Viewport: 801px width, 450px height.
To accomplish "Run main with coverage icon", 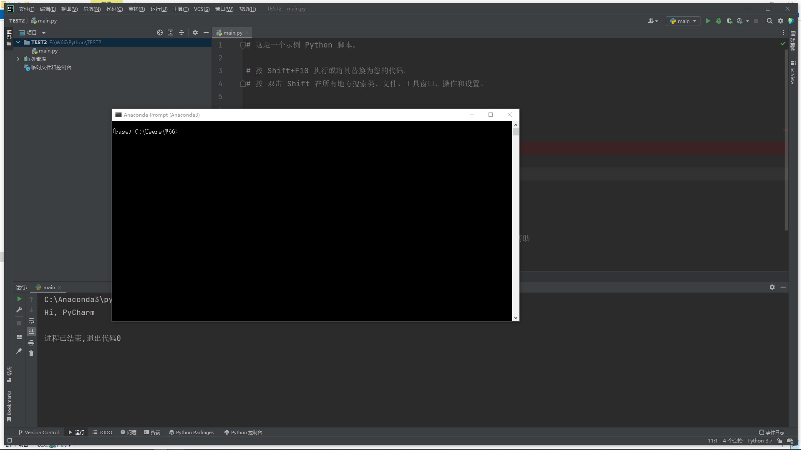I will click(x=730, y=21).
